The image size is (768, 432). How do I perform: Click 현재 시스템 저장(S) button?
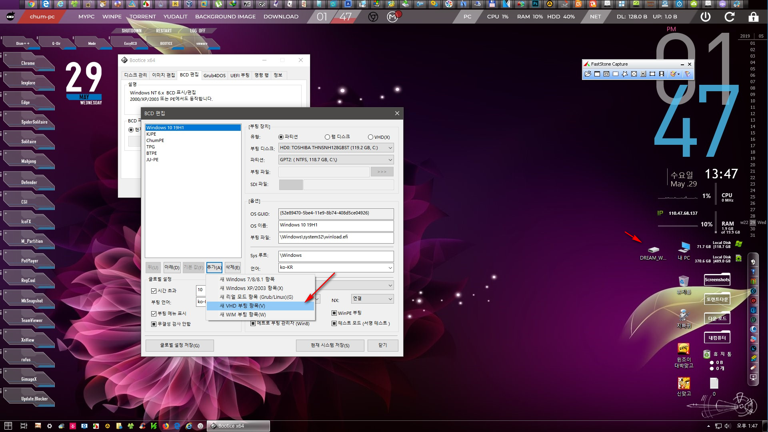330,345
